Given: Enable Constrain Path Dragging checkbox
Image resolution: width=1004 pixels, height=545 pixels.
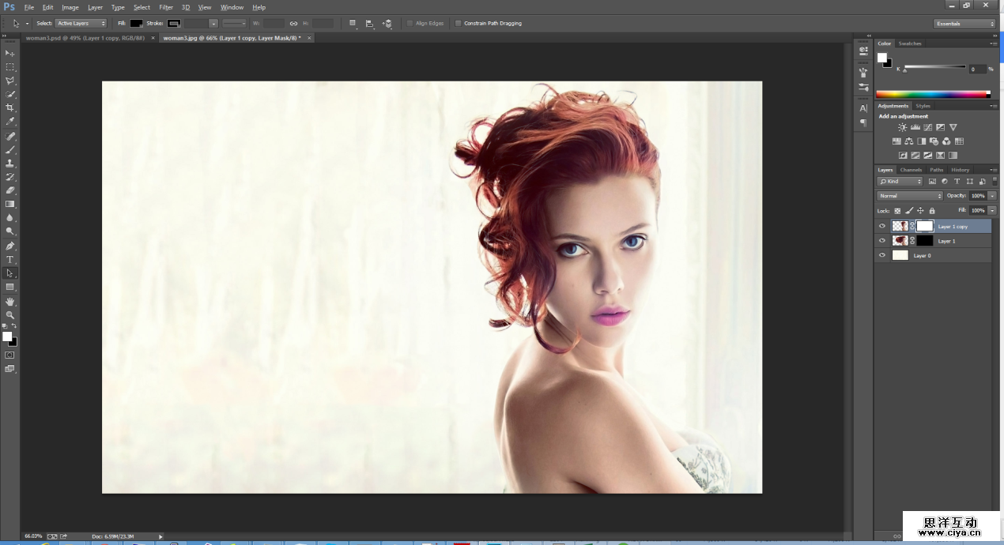Looking at the screenshot, I should (459, 24).
